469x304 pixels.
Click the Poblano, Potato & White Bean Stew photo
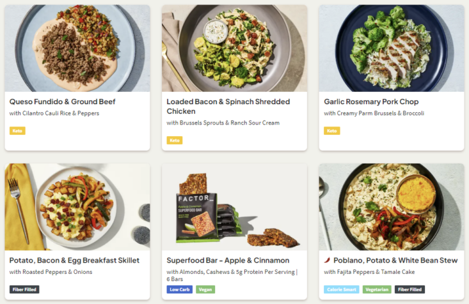click(391, 207)
